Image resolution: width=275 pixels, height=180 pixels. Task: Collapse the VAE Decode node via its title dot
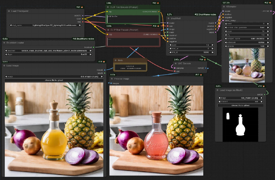pyautogui.click(x=176, y=64)
